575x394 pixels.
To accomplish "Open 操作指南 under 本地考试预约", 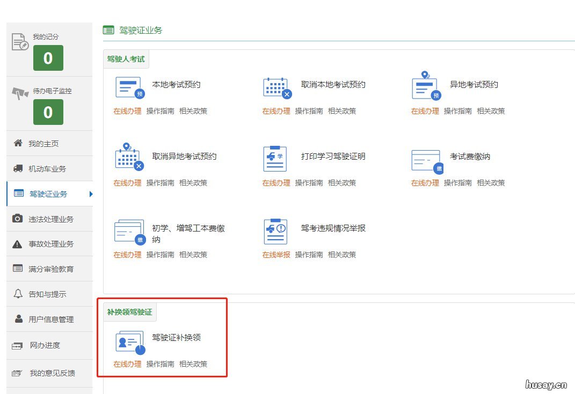I will tap(161, 111).
